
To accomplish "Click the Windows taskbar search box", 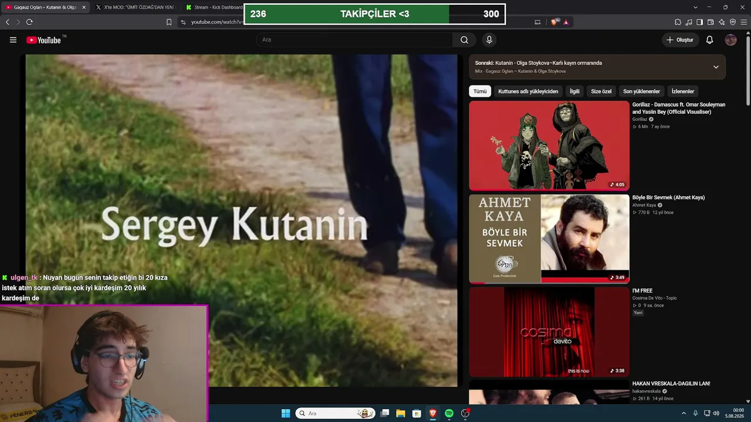I will tap(336, 413).
